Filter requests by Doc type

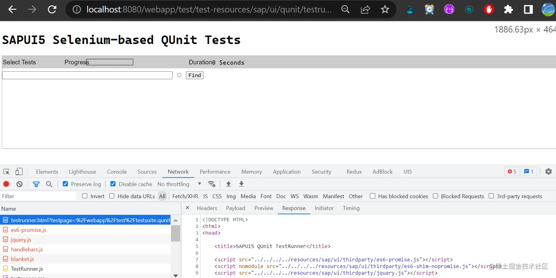click(x=281, y=196)
